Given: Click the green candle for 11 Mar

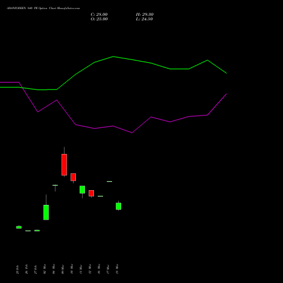Looking at the screenshot, I should [x=82, y=190].
